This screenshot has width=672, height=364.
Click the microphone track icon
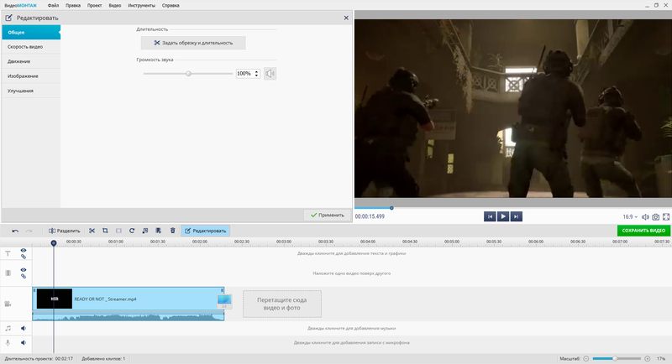coord(8,343)
